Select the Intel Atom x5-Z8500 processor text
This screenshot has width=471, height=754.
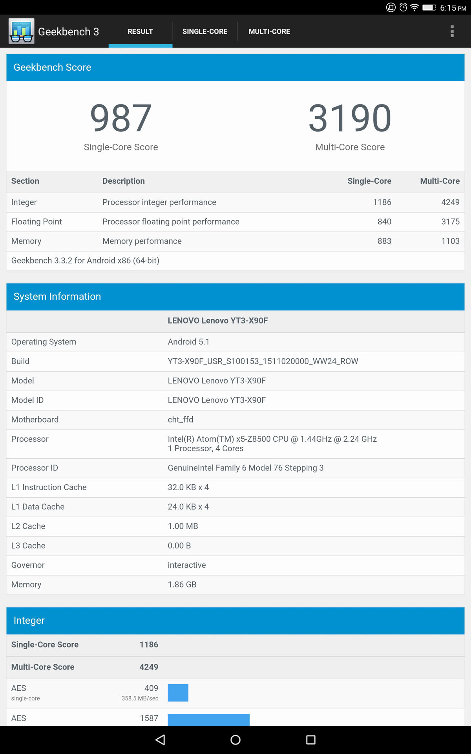[272, 439]
